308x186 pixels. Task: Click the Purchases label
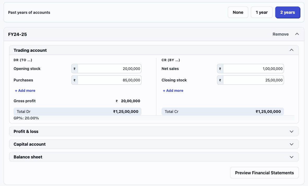(23, 80)
